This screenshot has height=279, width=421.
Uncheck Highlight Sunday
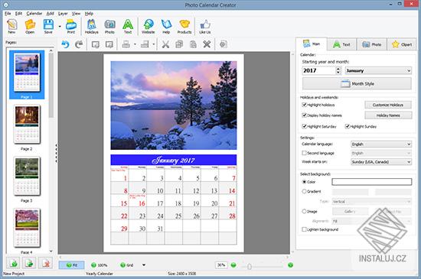tap(348, 126)
